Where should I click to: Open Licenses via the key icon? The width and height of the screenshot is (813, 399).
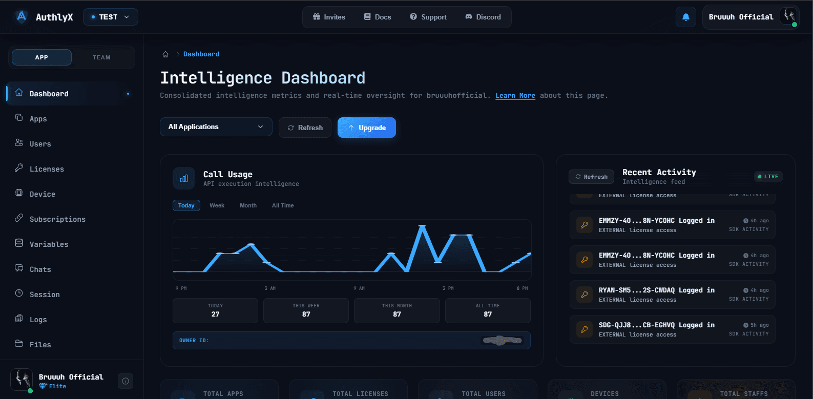pos(19,168)
